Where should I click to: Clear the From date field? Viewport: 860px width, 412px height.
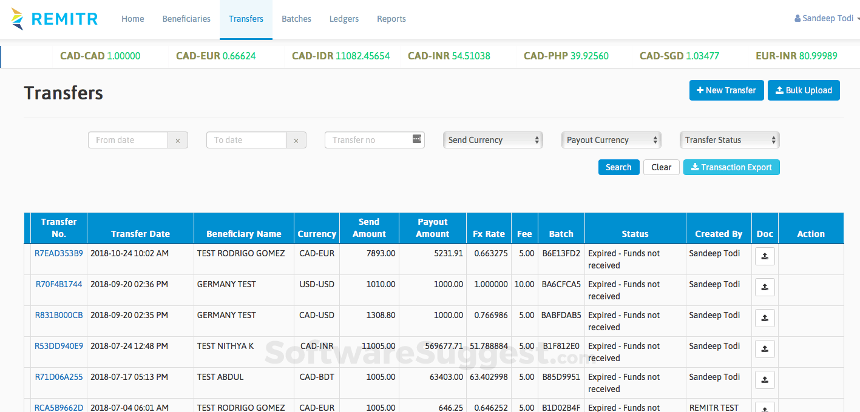click(x=178, y=139)
